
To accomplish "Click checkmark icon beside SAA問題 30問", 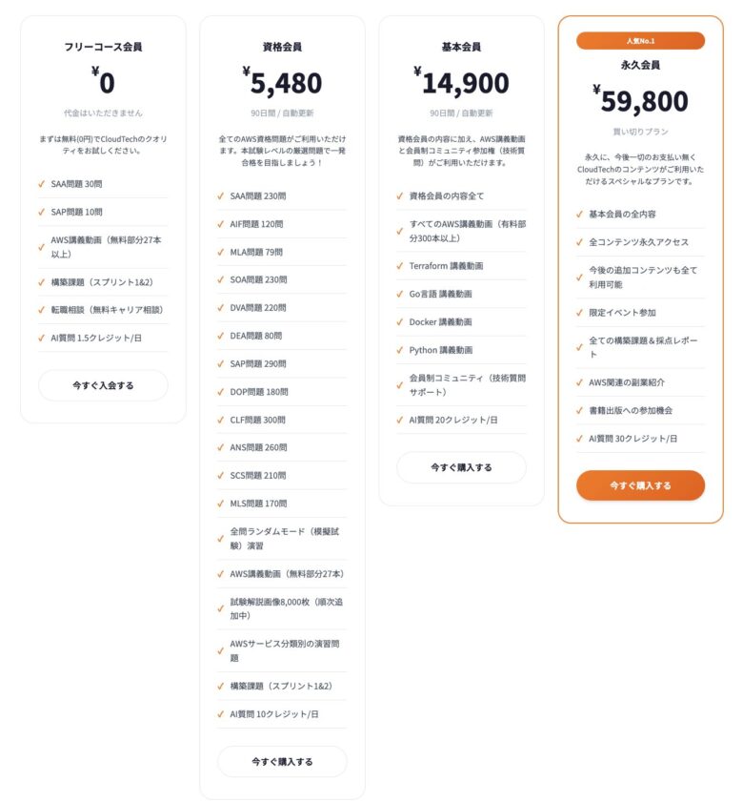I will (x=42, y=184).
